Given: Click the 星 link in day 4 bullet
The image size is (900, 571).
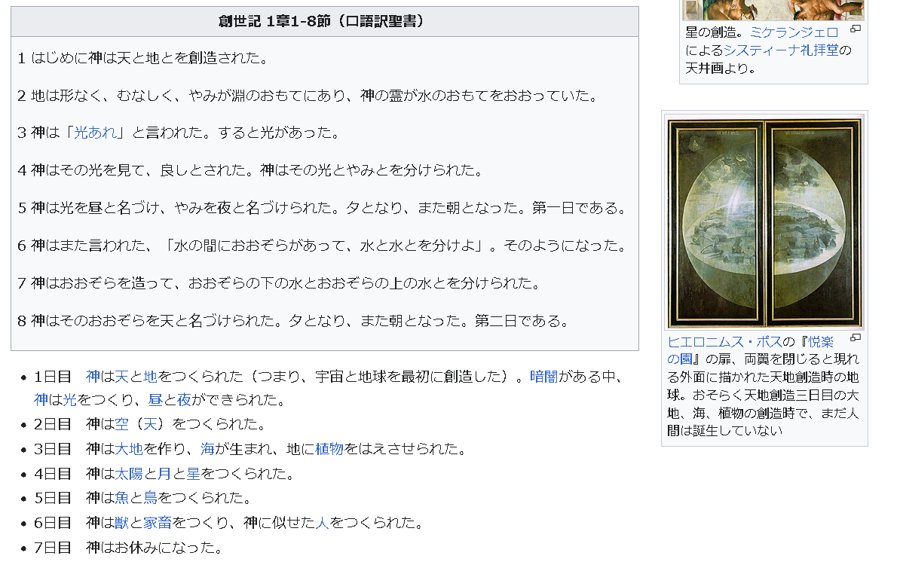Looking at the screenshot, I should pos(194,474).
